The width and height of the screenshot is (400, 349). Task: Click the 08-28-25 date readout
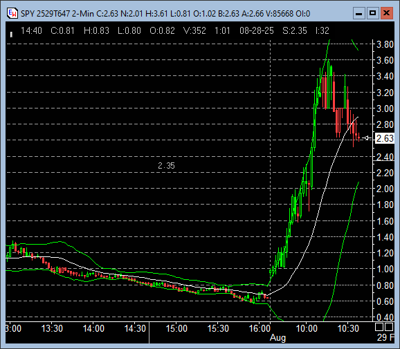tap(257, 31)
